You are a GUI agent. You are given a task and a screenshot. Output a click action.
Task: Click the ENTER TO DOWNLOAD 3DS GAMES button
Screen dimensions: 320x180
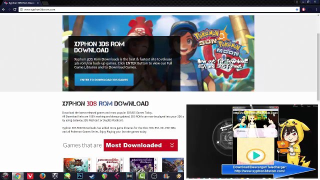click(104, 80)
